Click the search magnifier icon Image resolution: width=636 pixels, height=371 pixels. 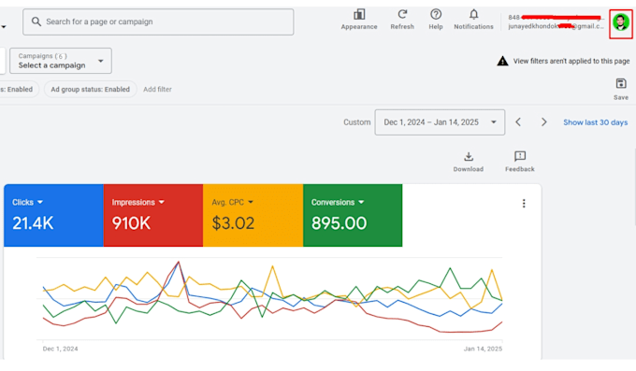click(36, 21)
